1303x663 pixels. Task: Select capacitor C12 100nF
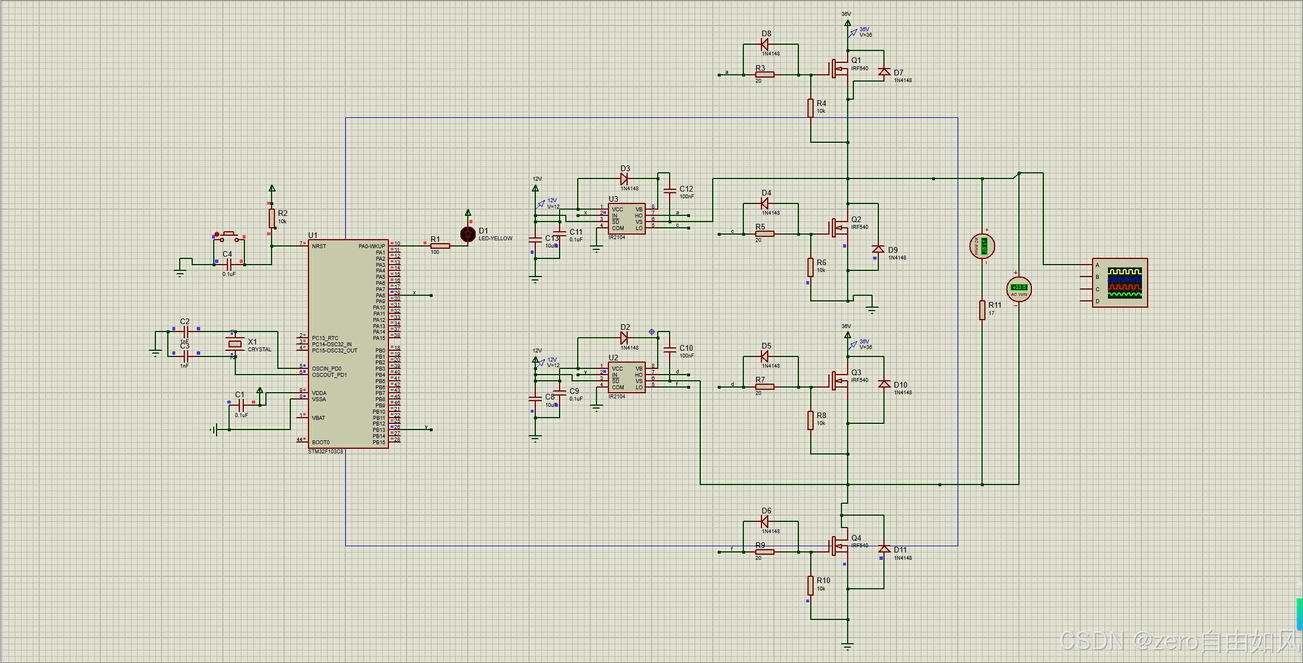(670, 189)
